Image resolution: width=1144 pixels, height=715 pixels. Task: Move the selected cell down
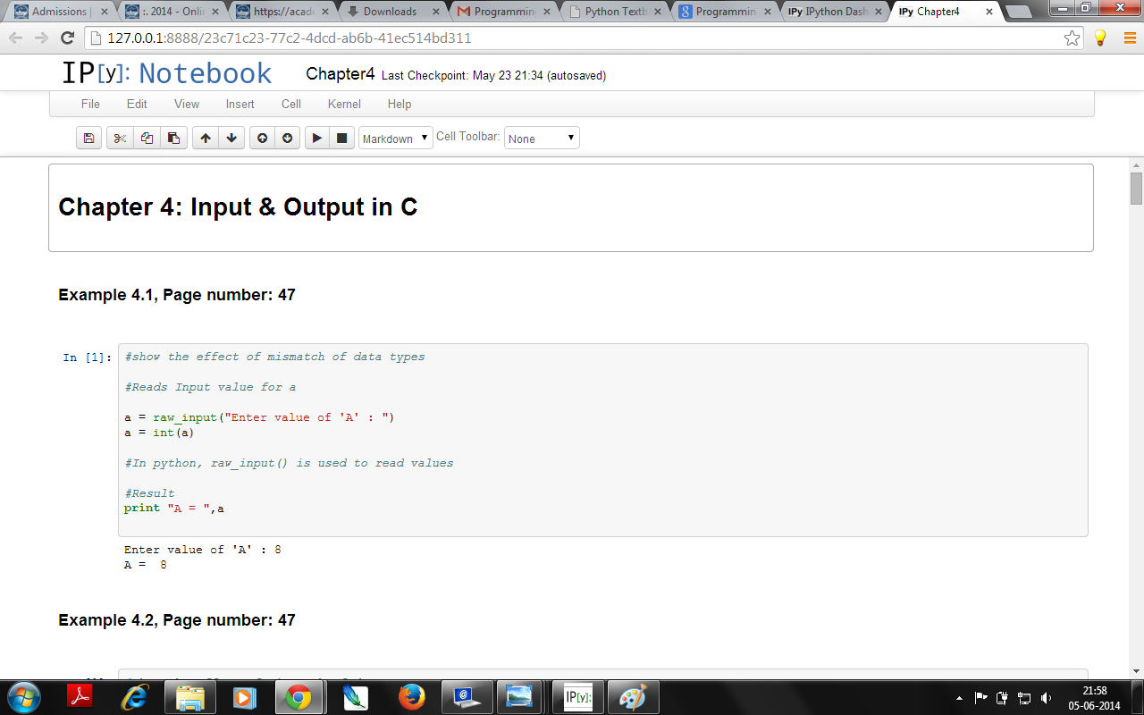[x=231, y=139]
